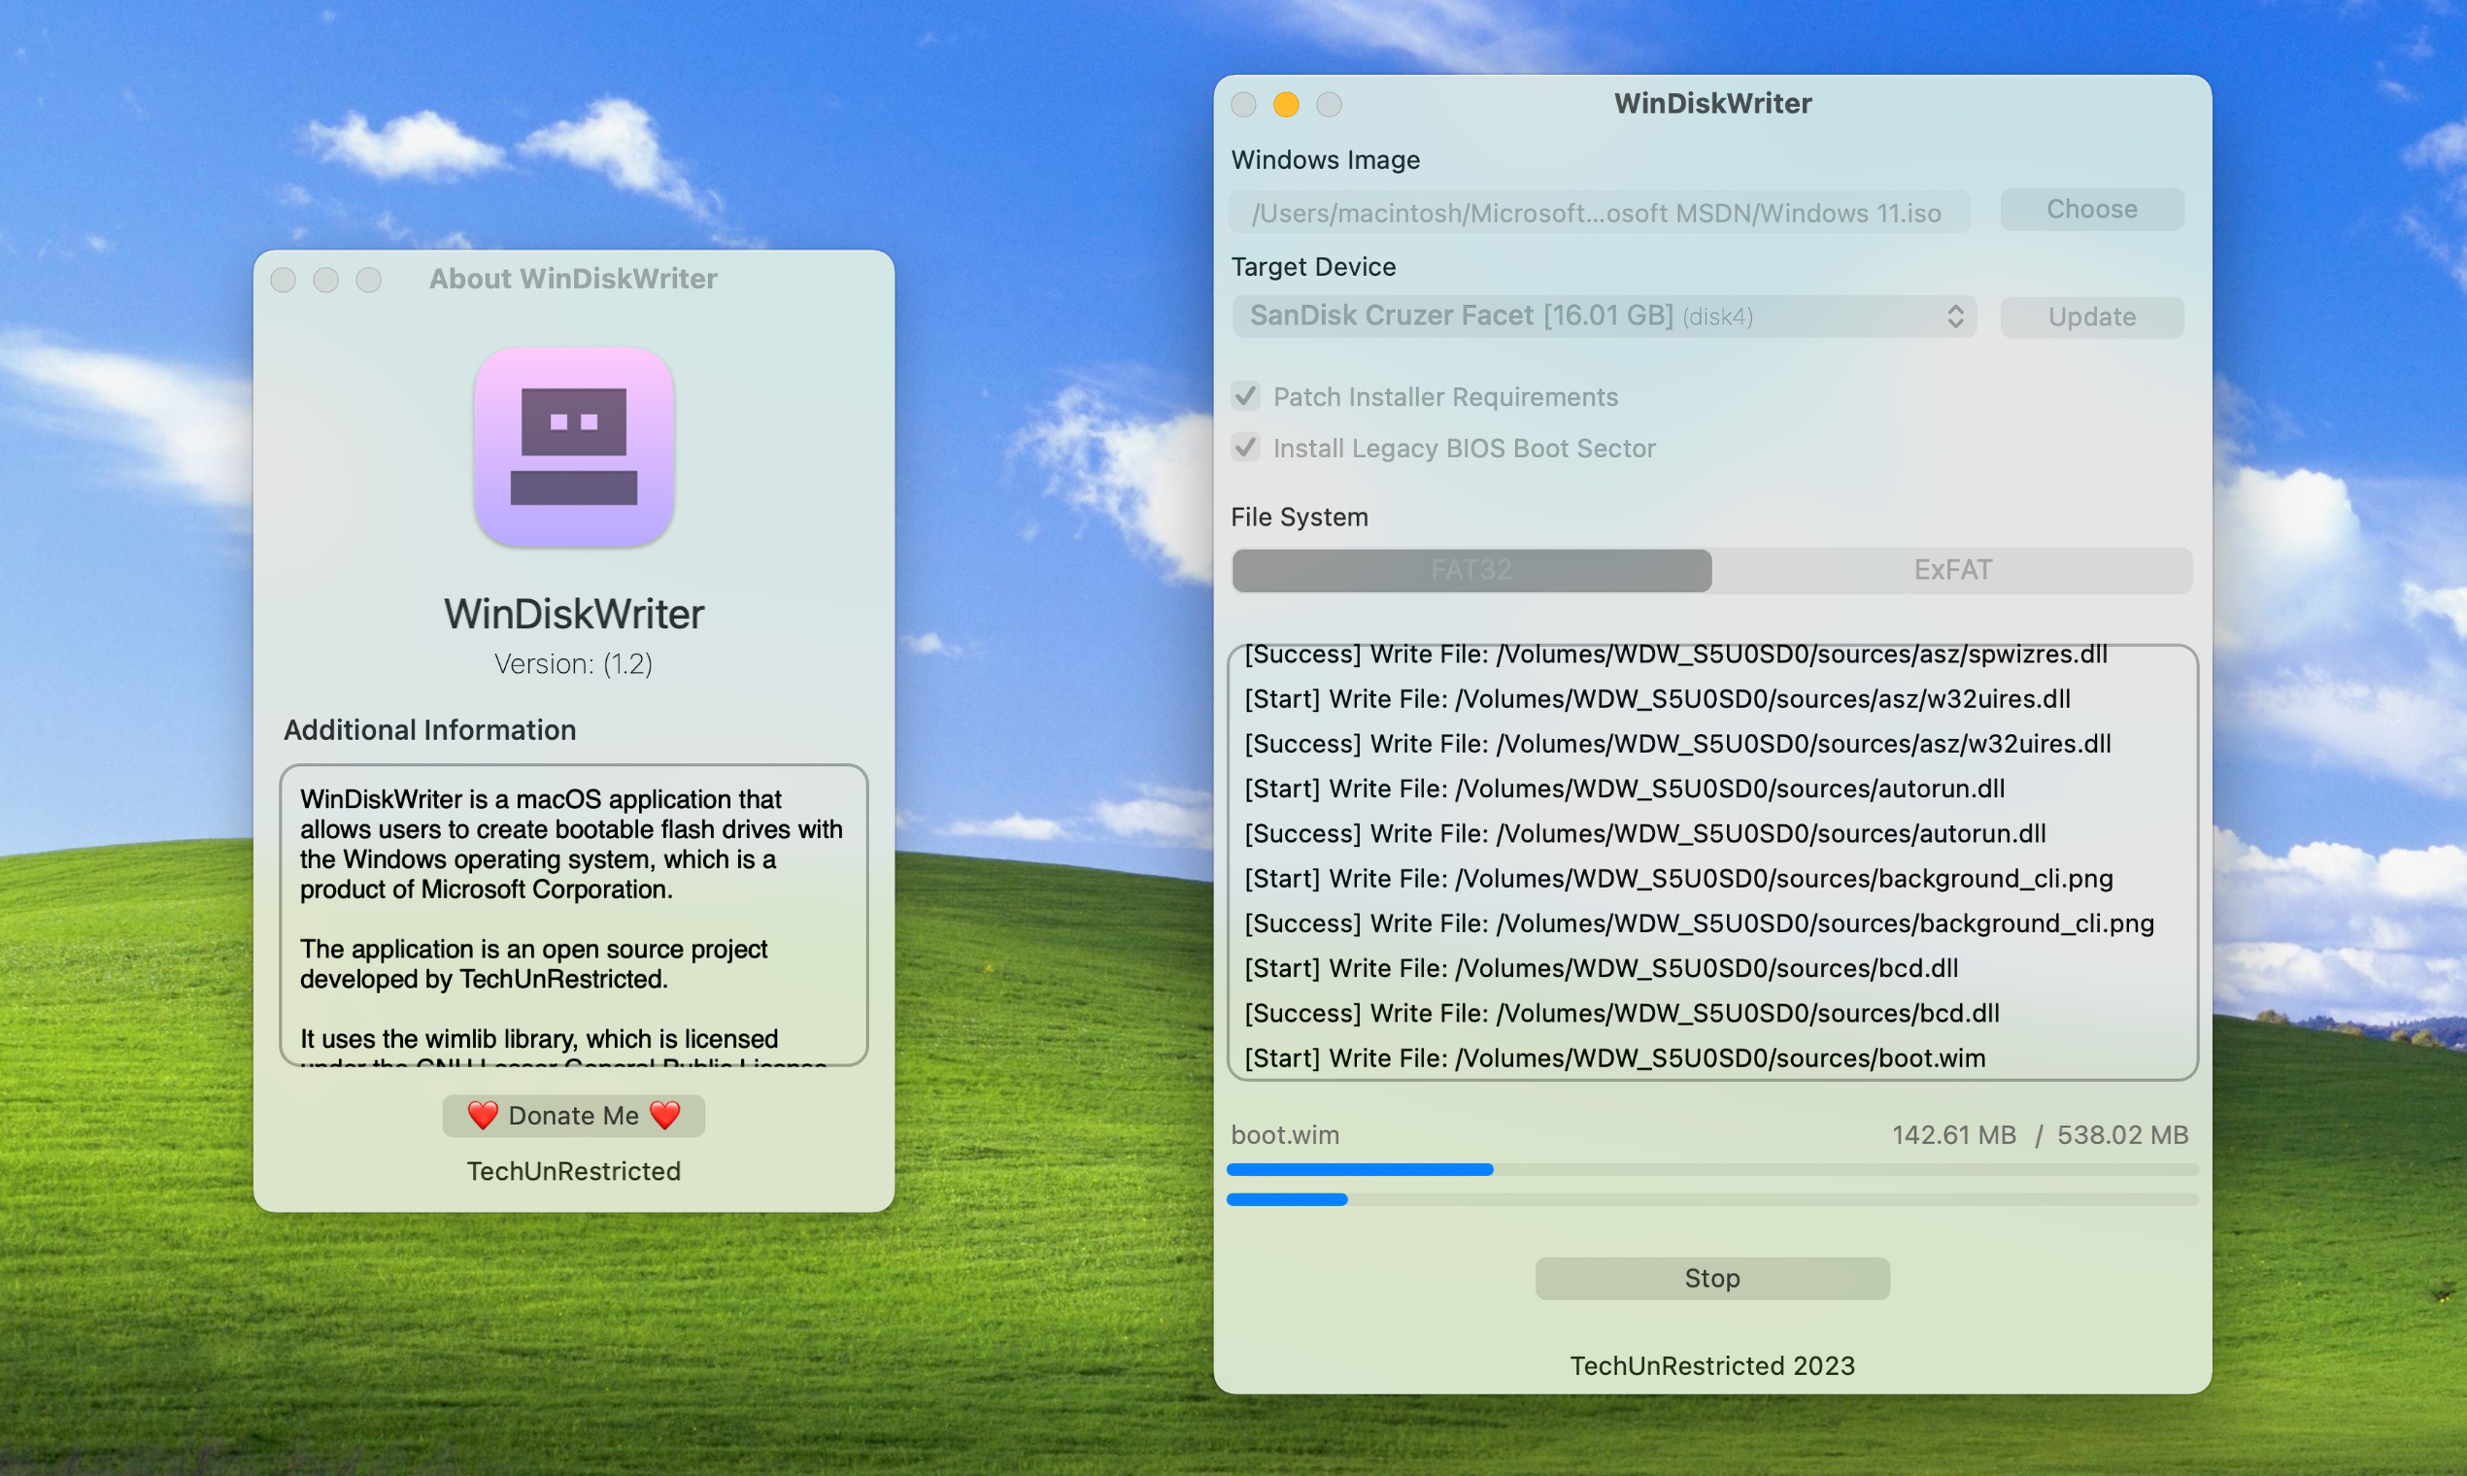Click the 142.61 MB written value
Image resolution: width=2467 pixels, height=1476 pixels.
pos(1954,1135)
